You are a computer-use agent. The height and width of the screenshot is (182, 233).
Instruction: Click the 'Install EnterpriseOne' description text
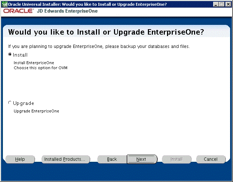click(34, 63)
